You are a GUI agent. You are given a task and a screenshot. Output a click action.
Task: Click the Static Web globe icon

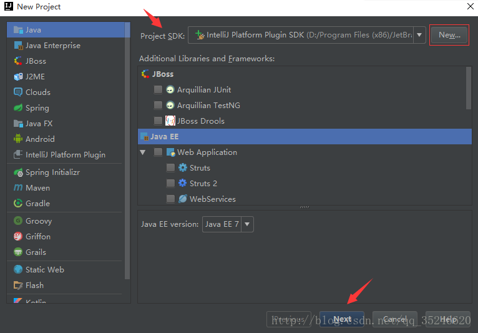click(x=18, y=269)
